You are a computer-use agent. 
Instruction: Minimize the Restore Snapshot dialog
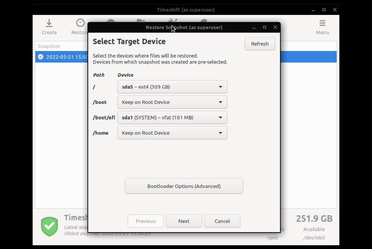point(254,28)
